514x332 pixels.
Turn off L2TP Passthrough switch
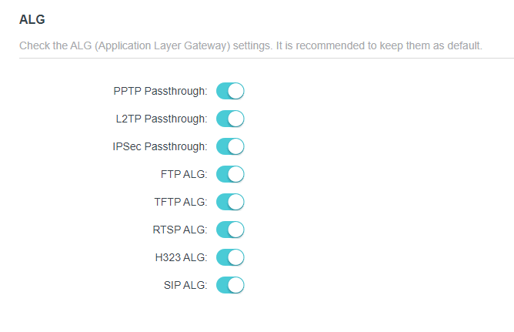pos(230,119)
